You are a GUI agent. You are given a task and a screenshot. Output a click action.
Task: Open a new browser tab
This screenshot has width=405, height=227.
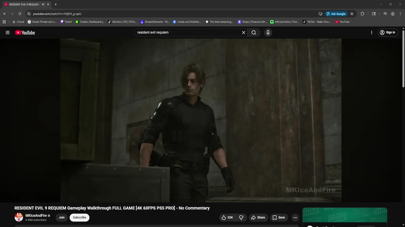coord(56,4)
